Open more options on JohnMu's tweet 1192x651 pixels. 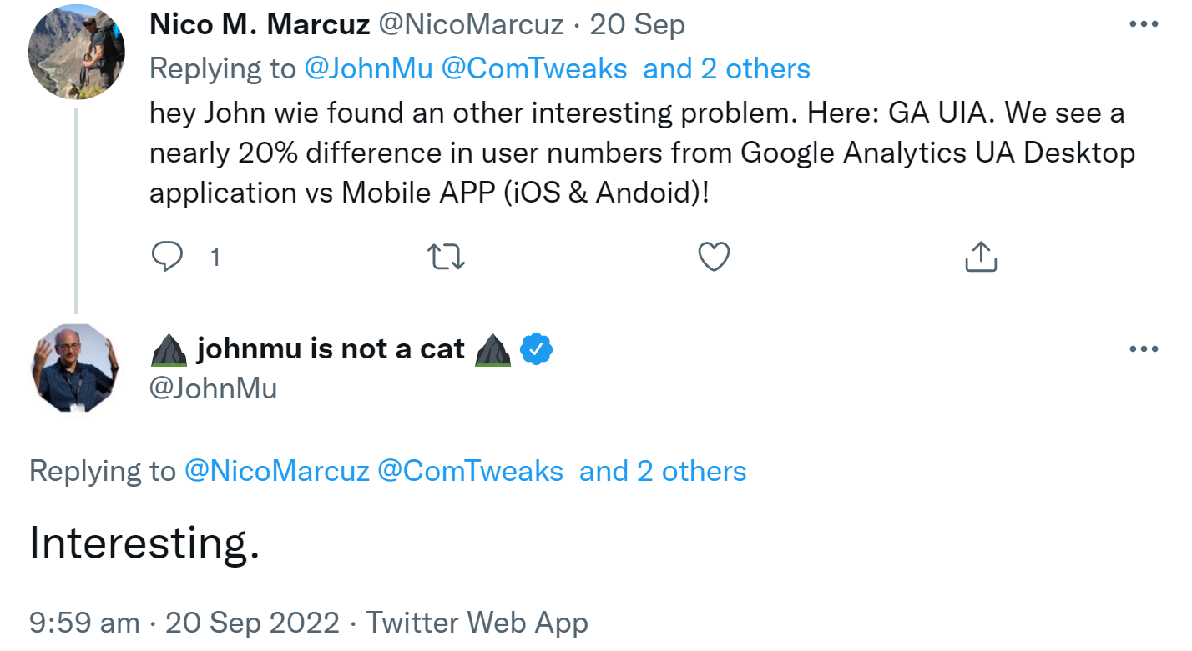point(1143,349)
